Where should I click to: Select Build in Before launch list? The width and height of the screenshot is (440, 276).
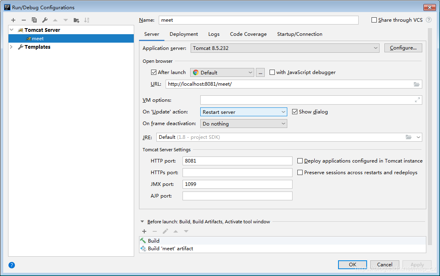pyautogui.click(x=282, y=241)
